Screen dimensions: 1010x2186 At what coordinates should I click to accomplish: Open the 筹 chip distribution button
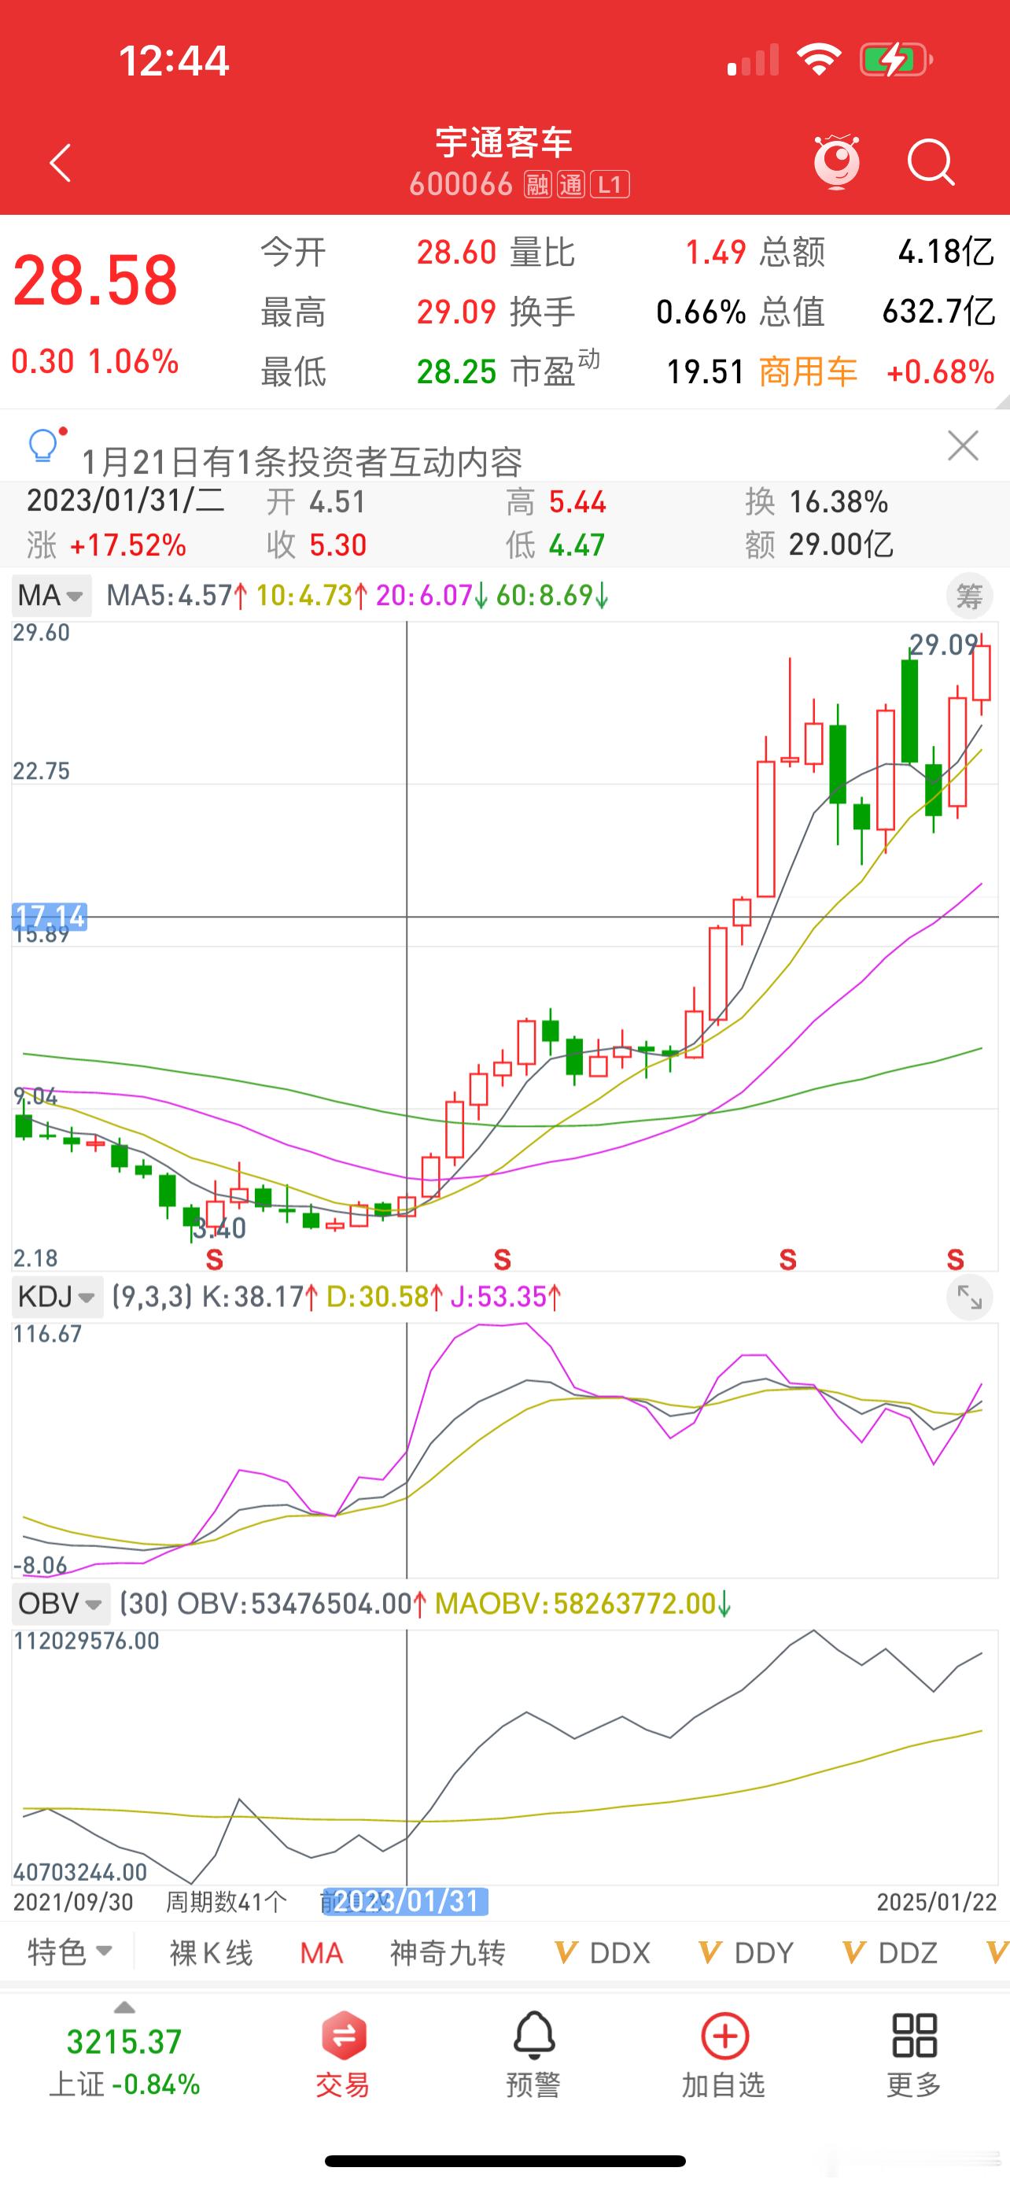tap(968, 596)
